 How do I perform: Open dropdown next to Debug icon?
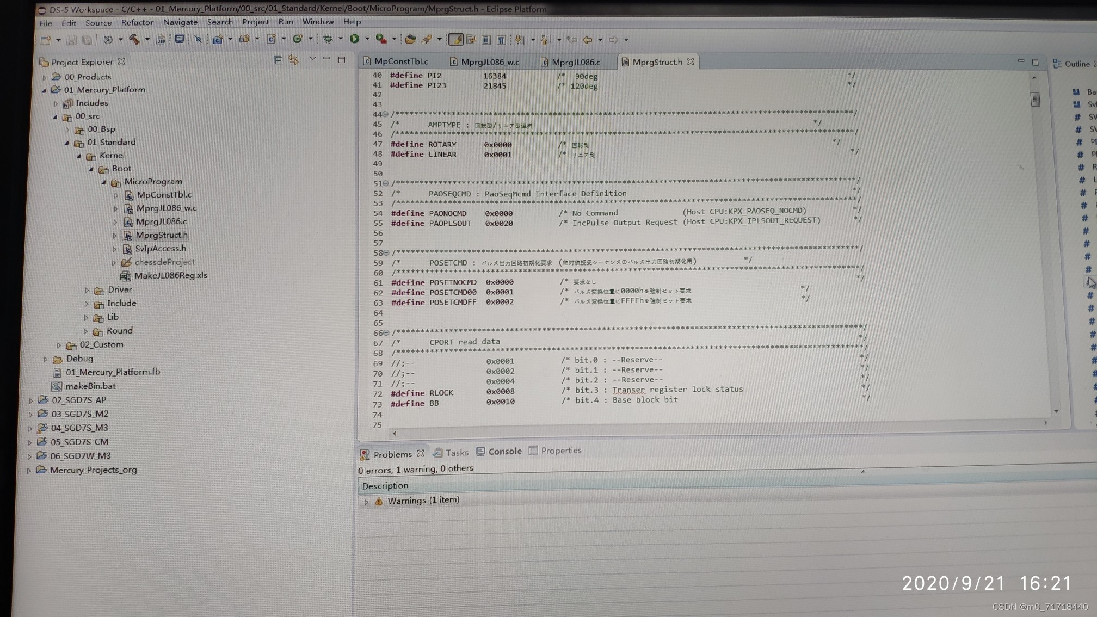click(x=341, y=39)
